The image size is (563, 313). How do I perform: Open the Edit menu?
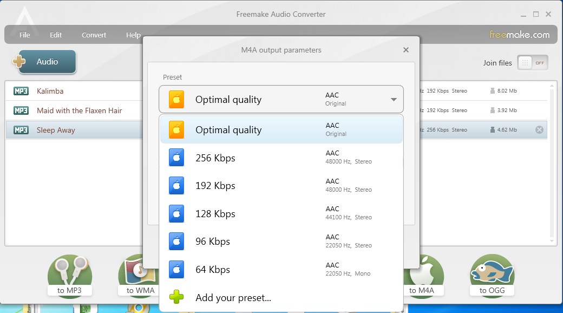point(56,35)
